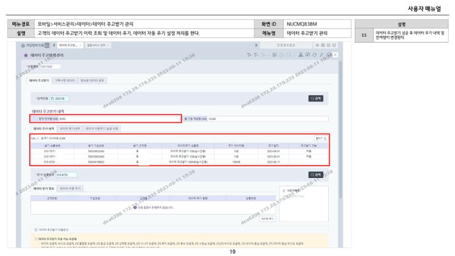Viewport: 455px width, 256px height.
Task: Close the 데이터 주고받기 관리 panel with the X
Action: pos(336,55)
